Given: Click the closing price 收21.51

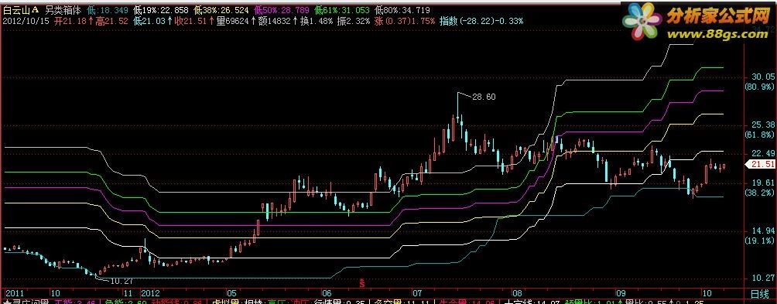Looking at the screenshot, I should click(190, 21).
